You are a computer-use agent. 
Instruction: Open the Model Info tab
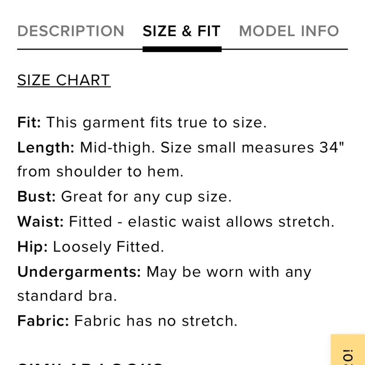289,31
